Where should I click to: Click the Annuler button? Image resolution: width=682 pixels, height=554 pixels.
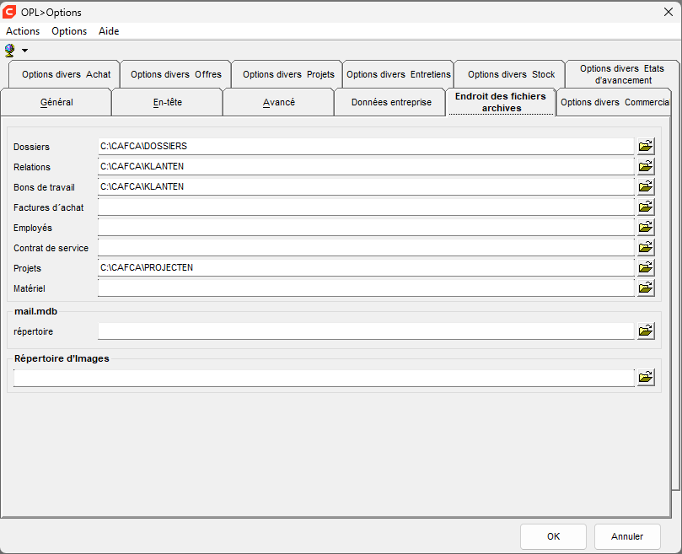(x=626, y=536)
